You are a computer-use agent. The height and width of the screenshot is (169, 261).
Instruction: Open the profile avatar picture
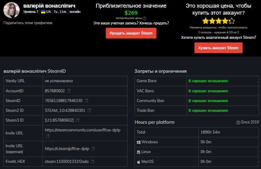(x=11, y=10)
